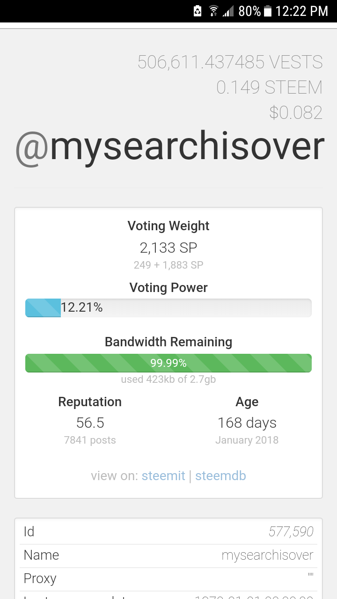Click the Reputation score 56.5
This screenshot has height=599, width=337.
tap(90, 423)
